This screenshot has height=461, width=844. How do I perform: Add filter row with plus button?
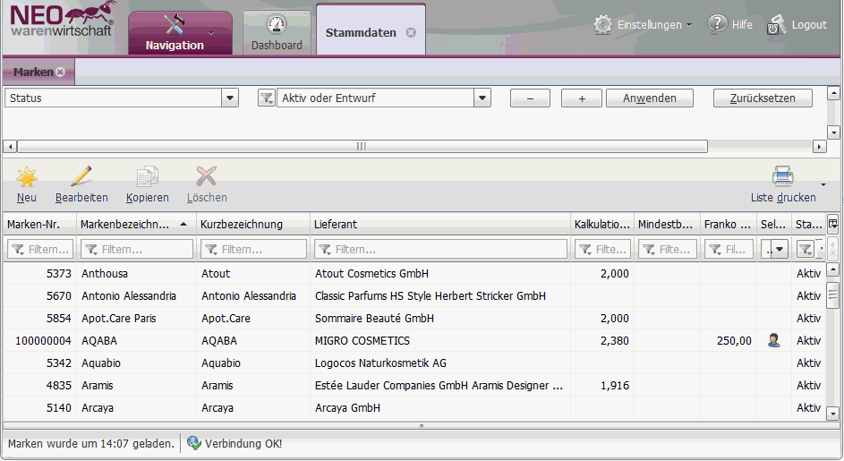point(582,98)
